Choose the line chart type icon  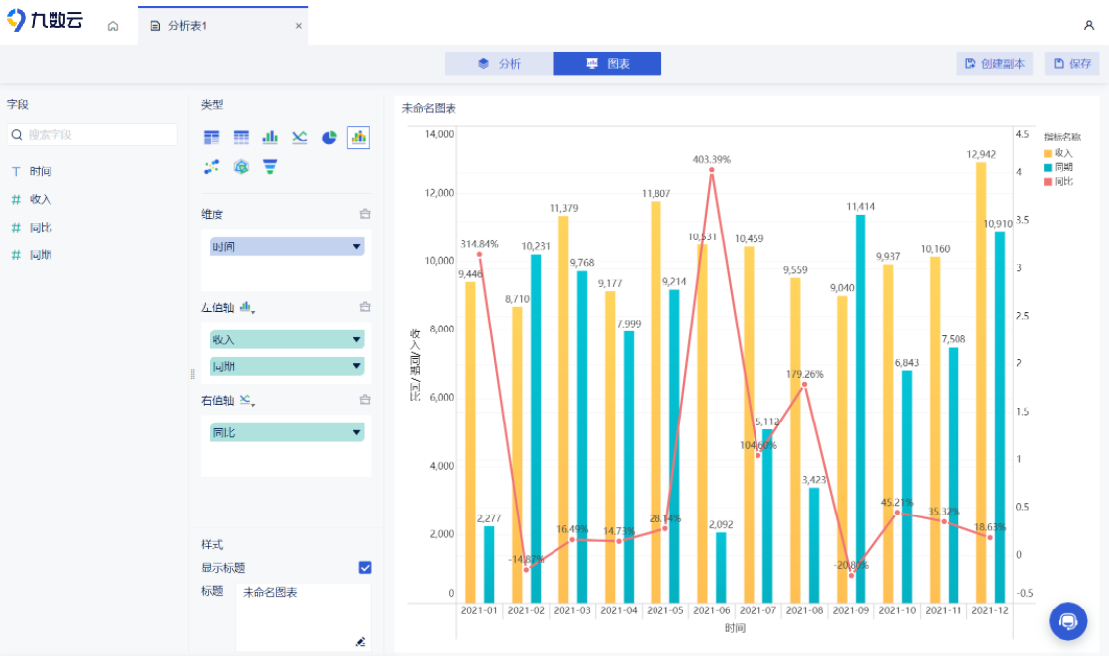299,138
